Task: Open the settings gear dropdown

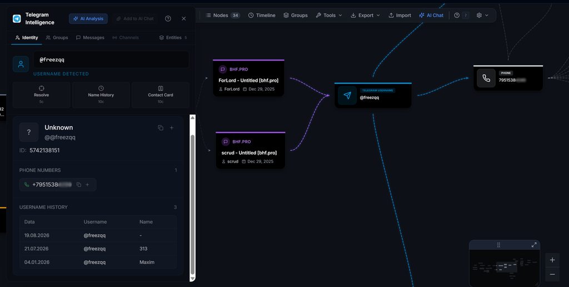Action: (483, 15)
